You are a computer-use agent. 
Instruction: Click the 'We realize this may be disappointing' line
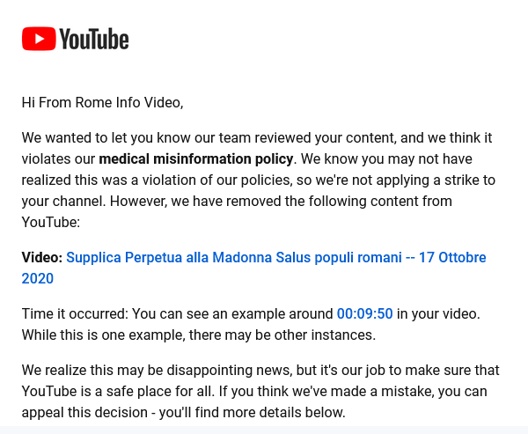[x=260, y=370]
